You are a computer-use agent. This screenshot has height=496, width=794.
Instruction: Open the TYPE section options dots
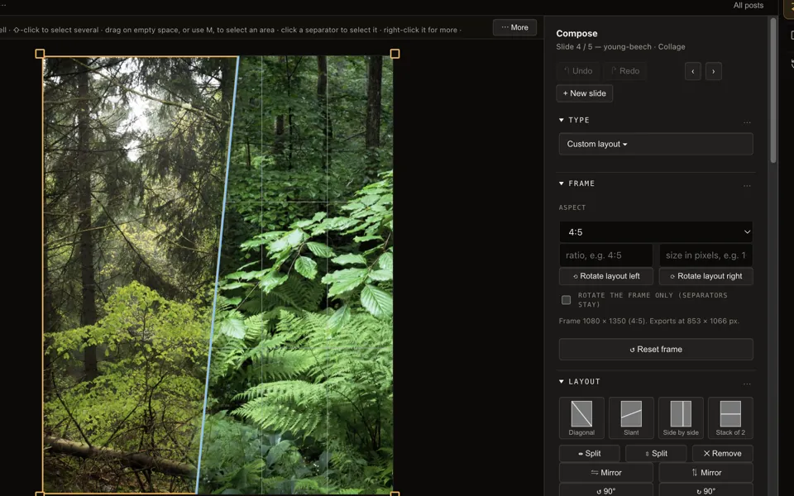click(x=747, y=122)
